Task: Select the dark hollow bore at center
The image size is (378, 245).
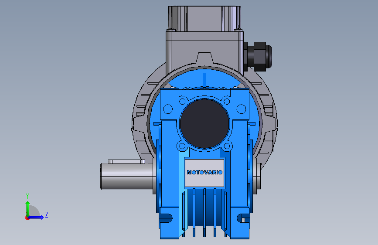Action: coord(204,123)
